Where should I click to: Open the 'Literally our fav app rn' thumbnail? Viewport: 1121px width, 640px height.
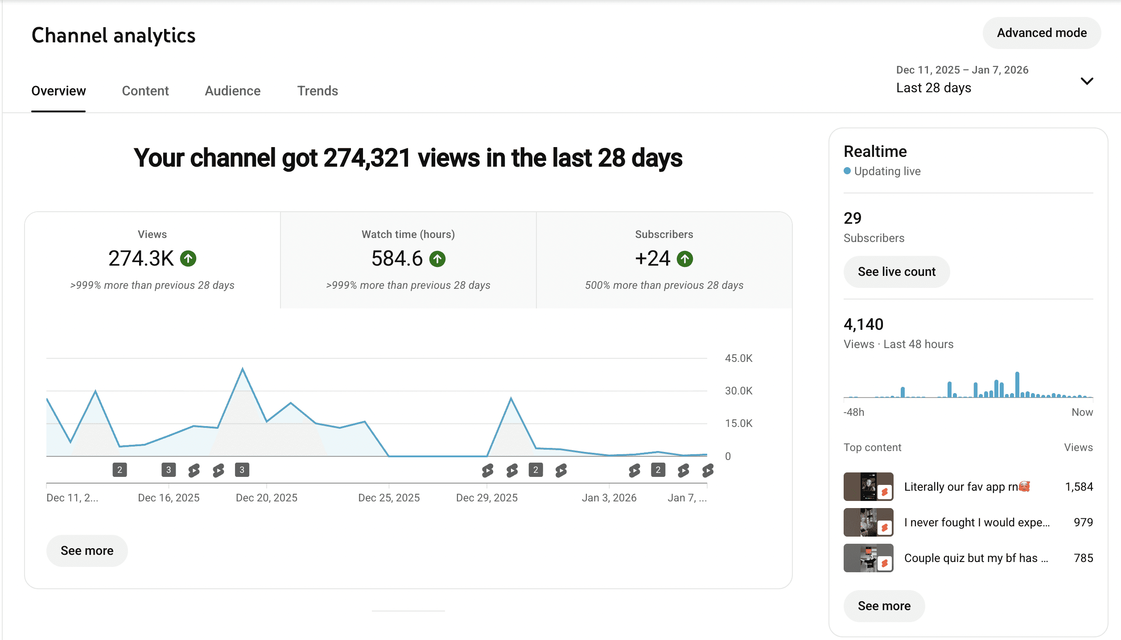point(868,487)
